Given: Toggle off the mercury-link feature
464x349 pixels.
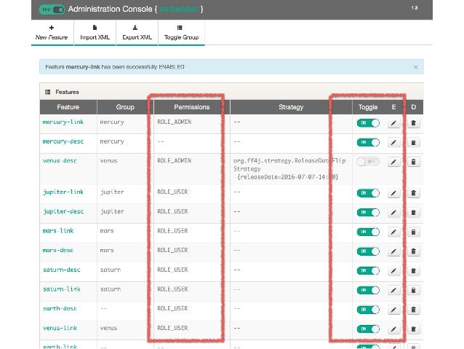Looking at the screenshot, I should [x=368, y=122].
